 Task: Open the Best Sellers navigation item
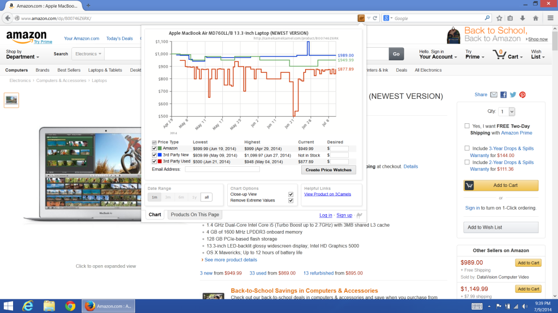tap(69, 70)
